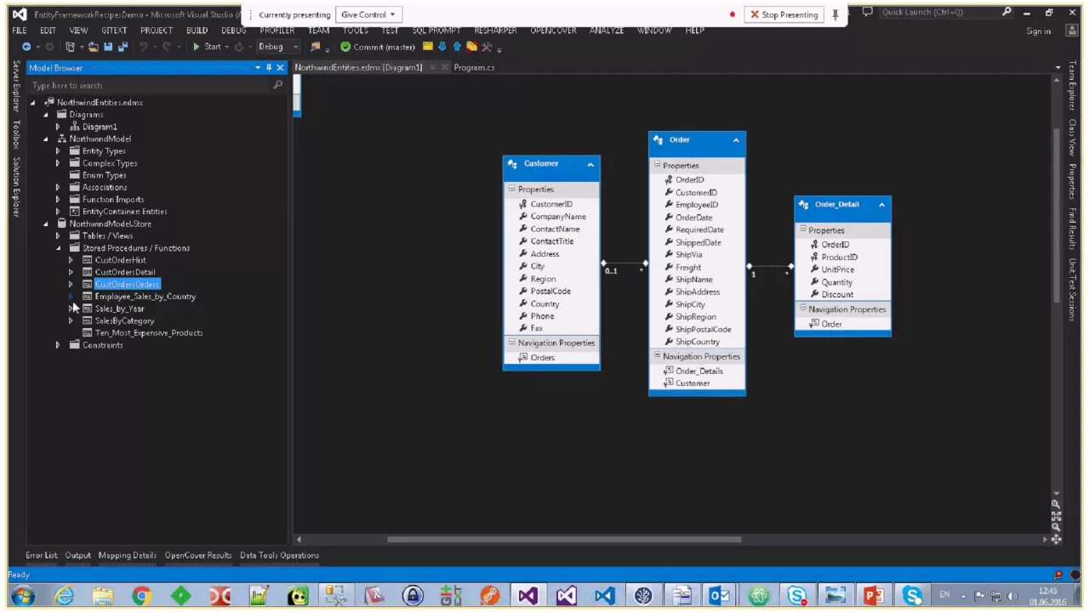Screen dimensions: 1089x612
Task: Open the Mapping Details tab
Action: (127, 555)
